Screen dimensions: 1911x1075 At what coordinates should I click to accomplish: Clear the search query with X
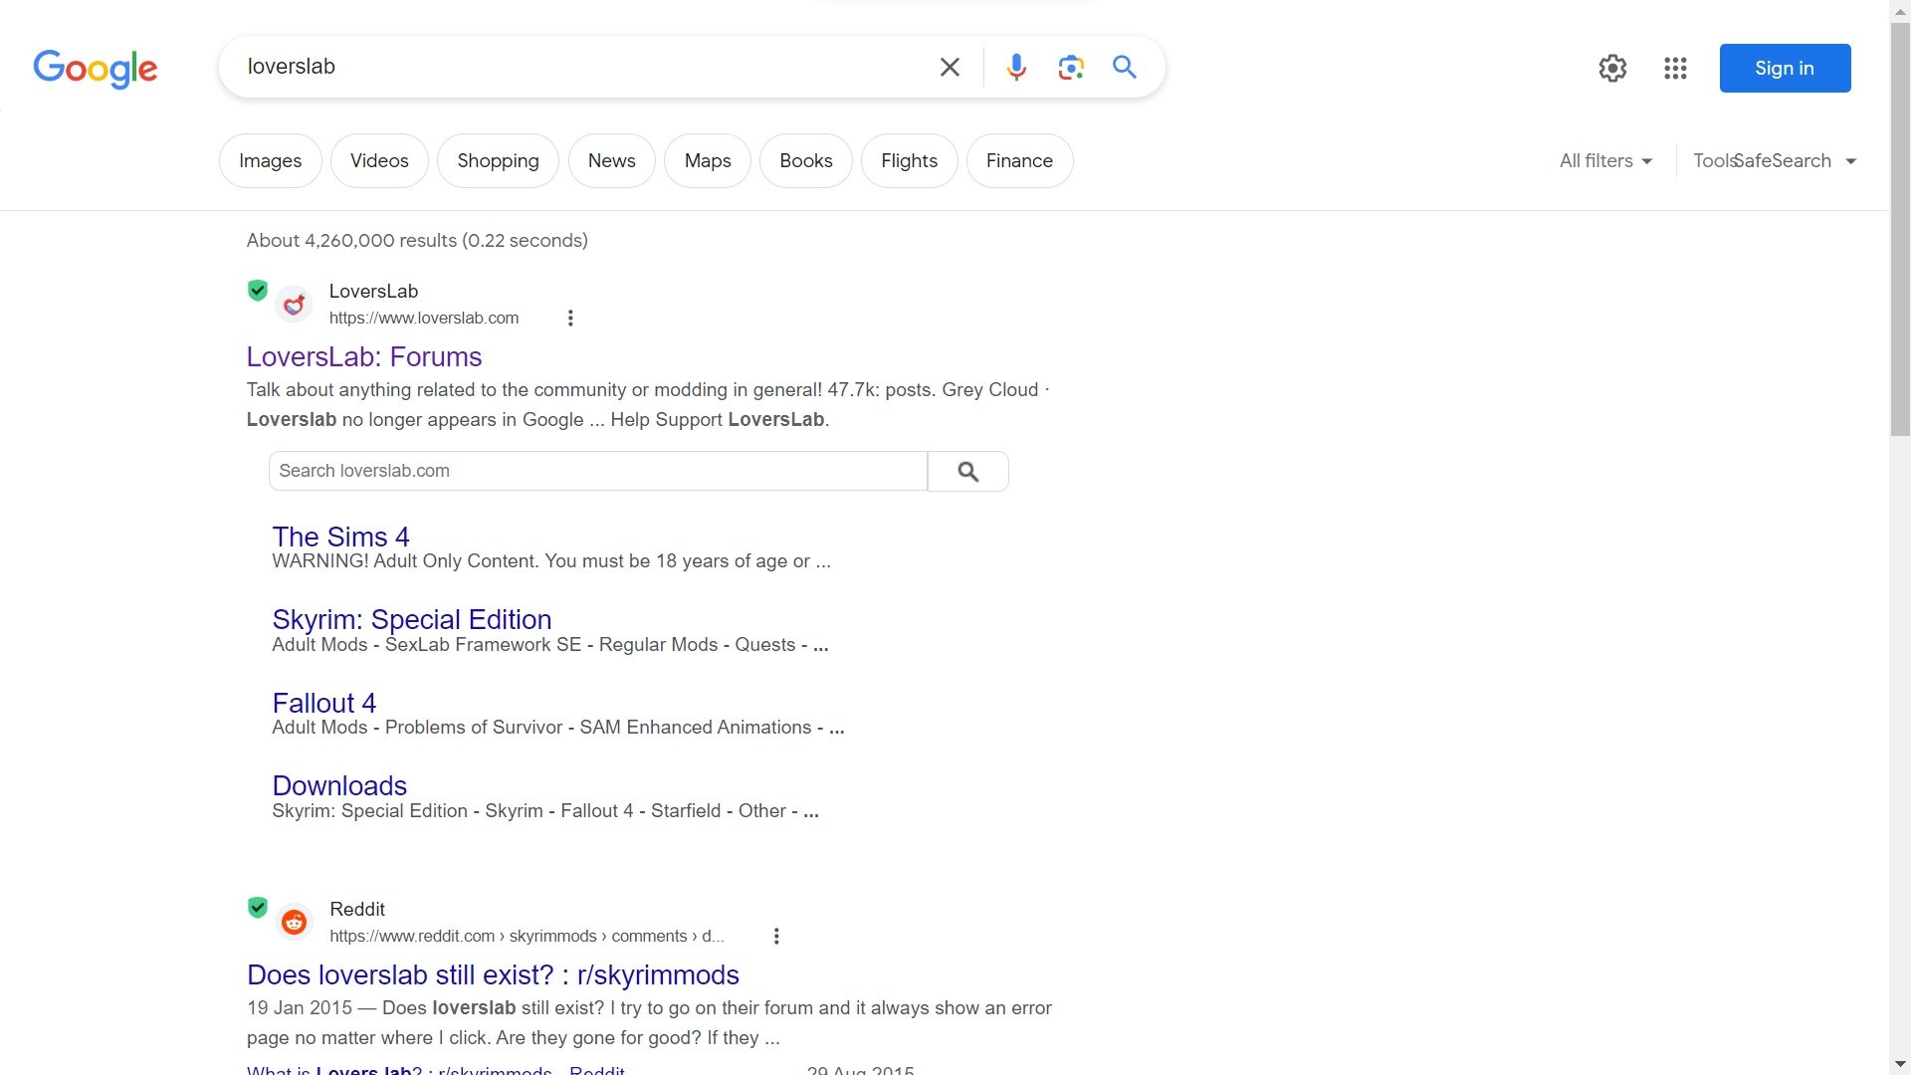(950, 67)
